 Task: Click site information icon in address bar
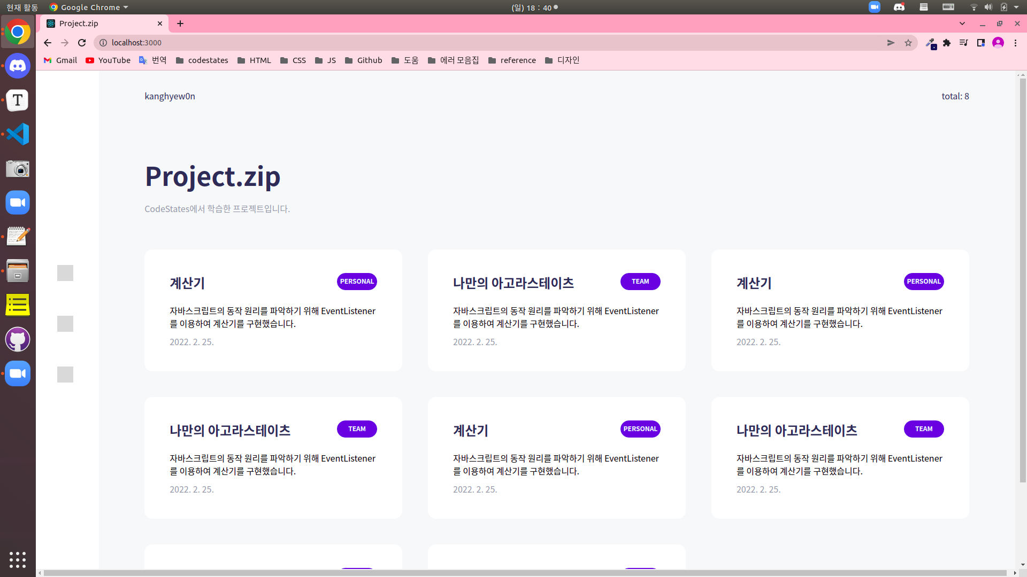[x=103, y=43]
